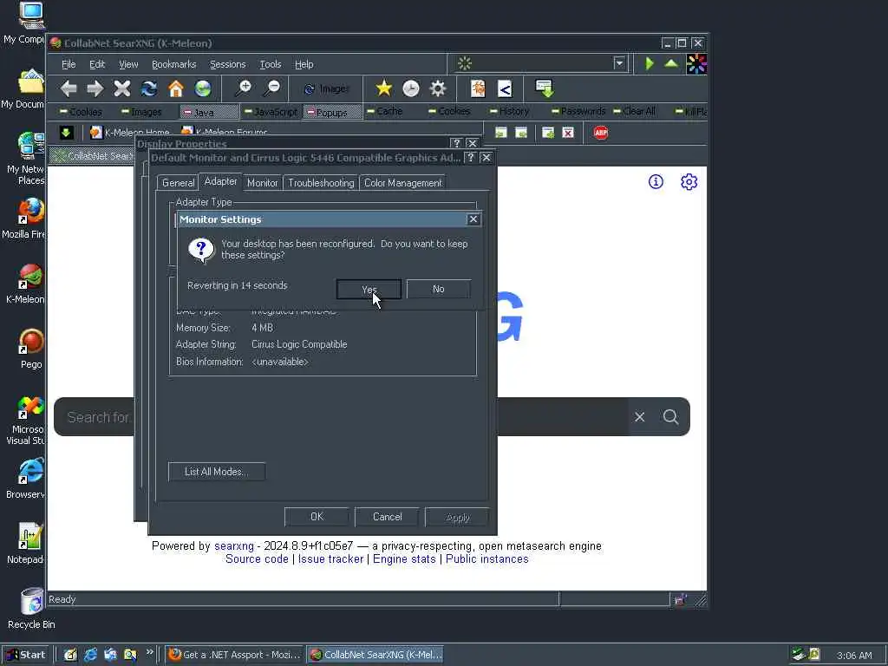Click History clear button
This screenshot has width=888, height=666.
pos(508,111)
